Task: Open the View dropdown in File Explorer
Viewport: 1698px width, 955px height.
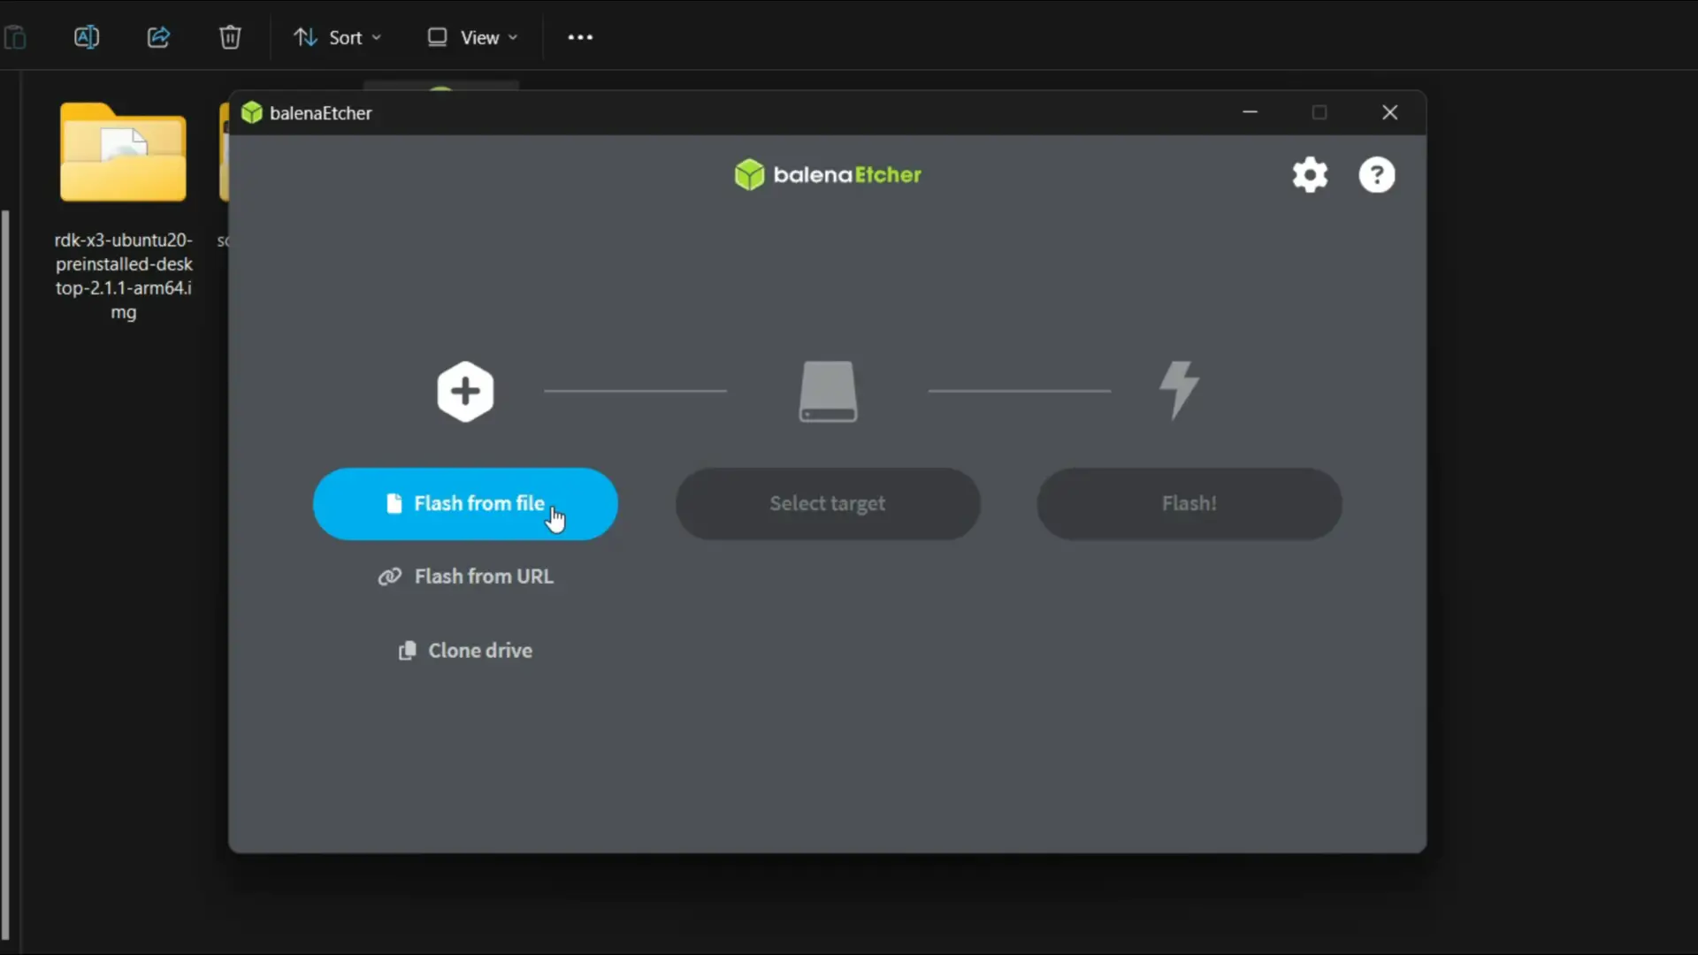Action: coord(472,37)
